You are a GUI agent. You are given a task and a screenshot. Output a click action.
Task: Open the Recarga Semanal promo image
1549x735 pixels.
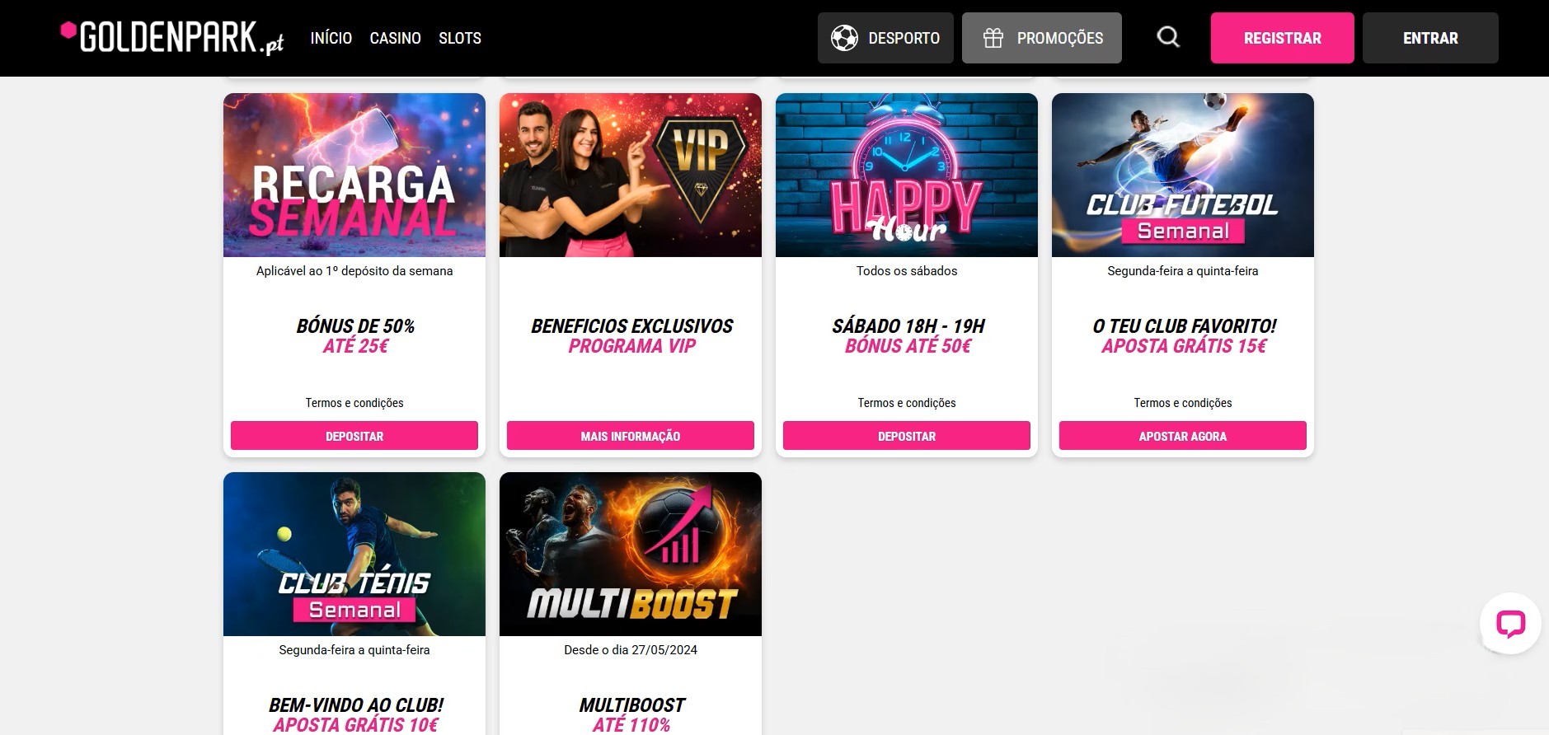coord(354,175)
